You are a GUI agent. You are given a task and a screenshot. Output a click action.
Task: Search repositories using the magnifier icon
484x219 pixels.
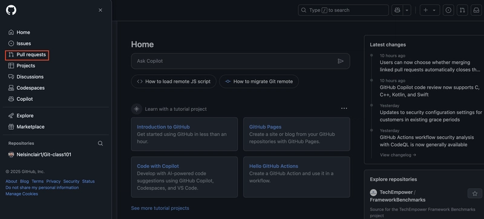pyautogui.click(x=100, y=143)
